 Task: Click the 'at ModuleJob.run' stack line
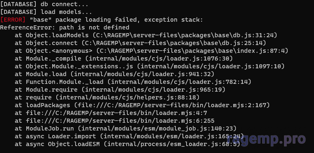pos(126,129)
